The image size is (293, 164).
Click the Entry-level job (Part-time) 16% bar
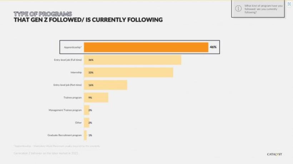[105, 85]
